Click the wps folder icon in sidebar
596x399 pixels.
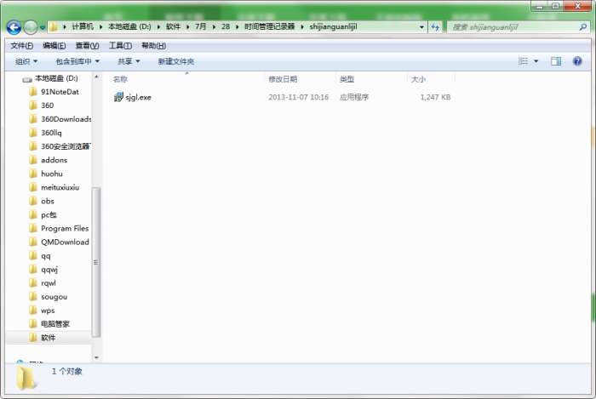[x=33, y=311]
